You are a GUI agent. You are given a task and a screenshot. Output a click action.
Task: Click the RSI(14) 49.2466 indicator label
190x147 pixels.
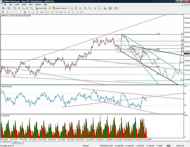click(x=6, y=87)
